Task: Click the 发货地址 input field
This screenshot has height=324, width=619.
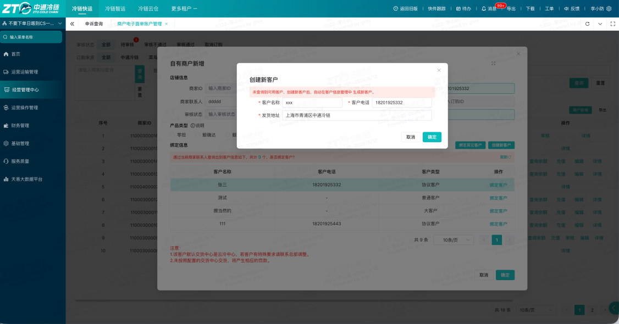Action: pyautogui.click(x=357, y=115)
